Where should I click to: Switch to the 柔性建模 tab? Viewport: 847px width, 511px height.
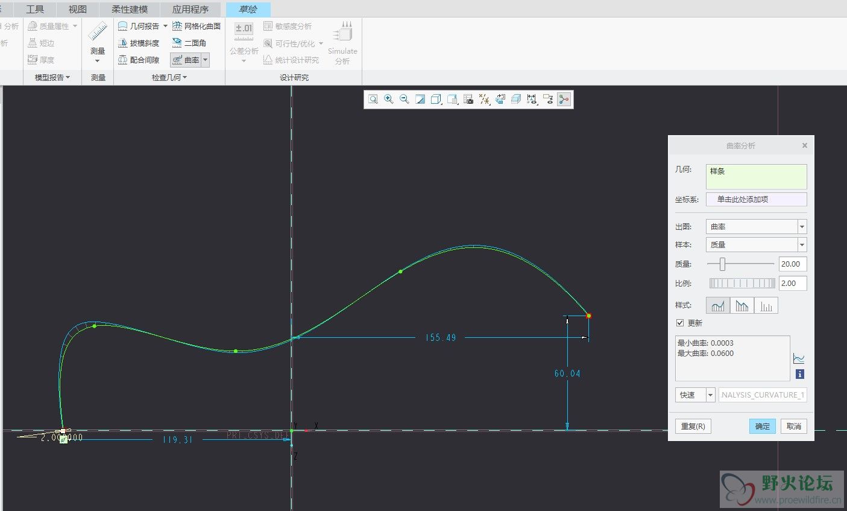coord(130,9)
